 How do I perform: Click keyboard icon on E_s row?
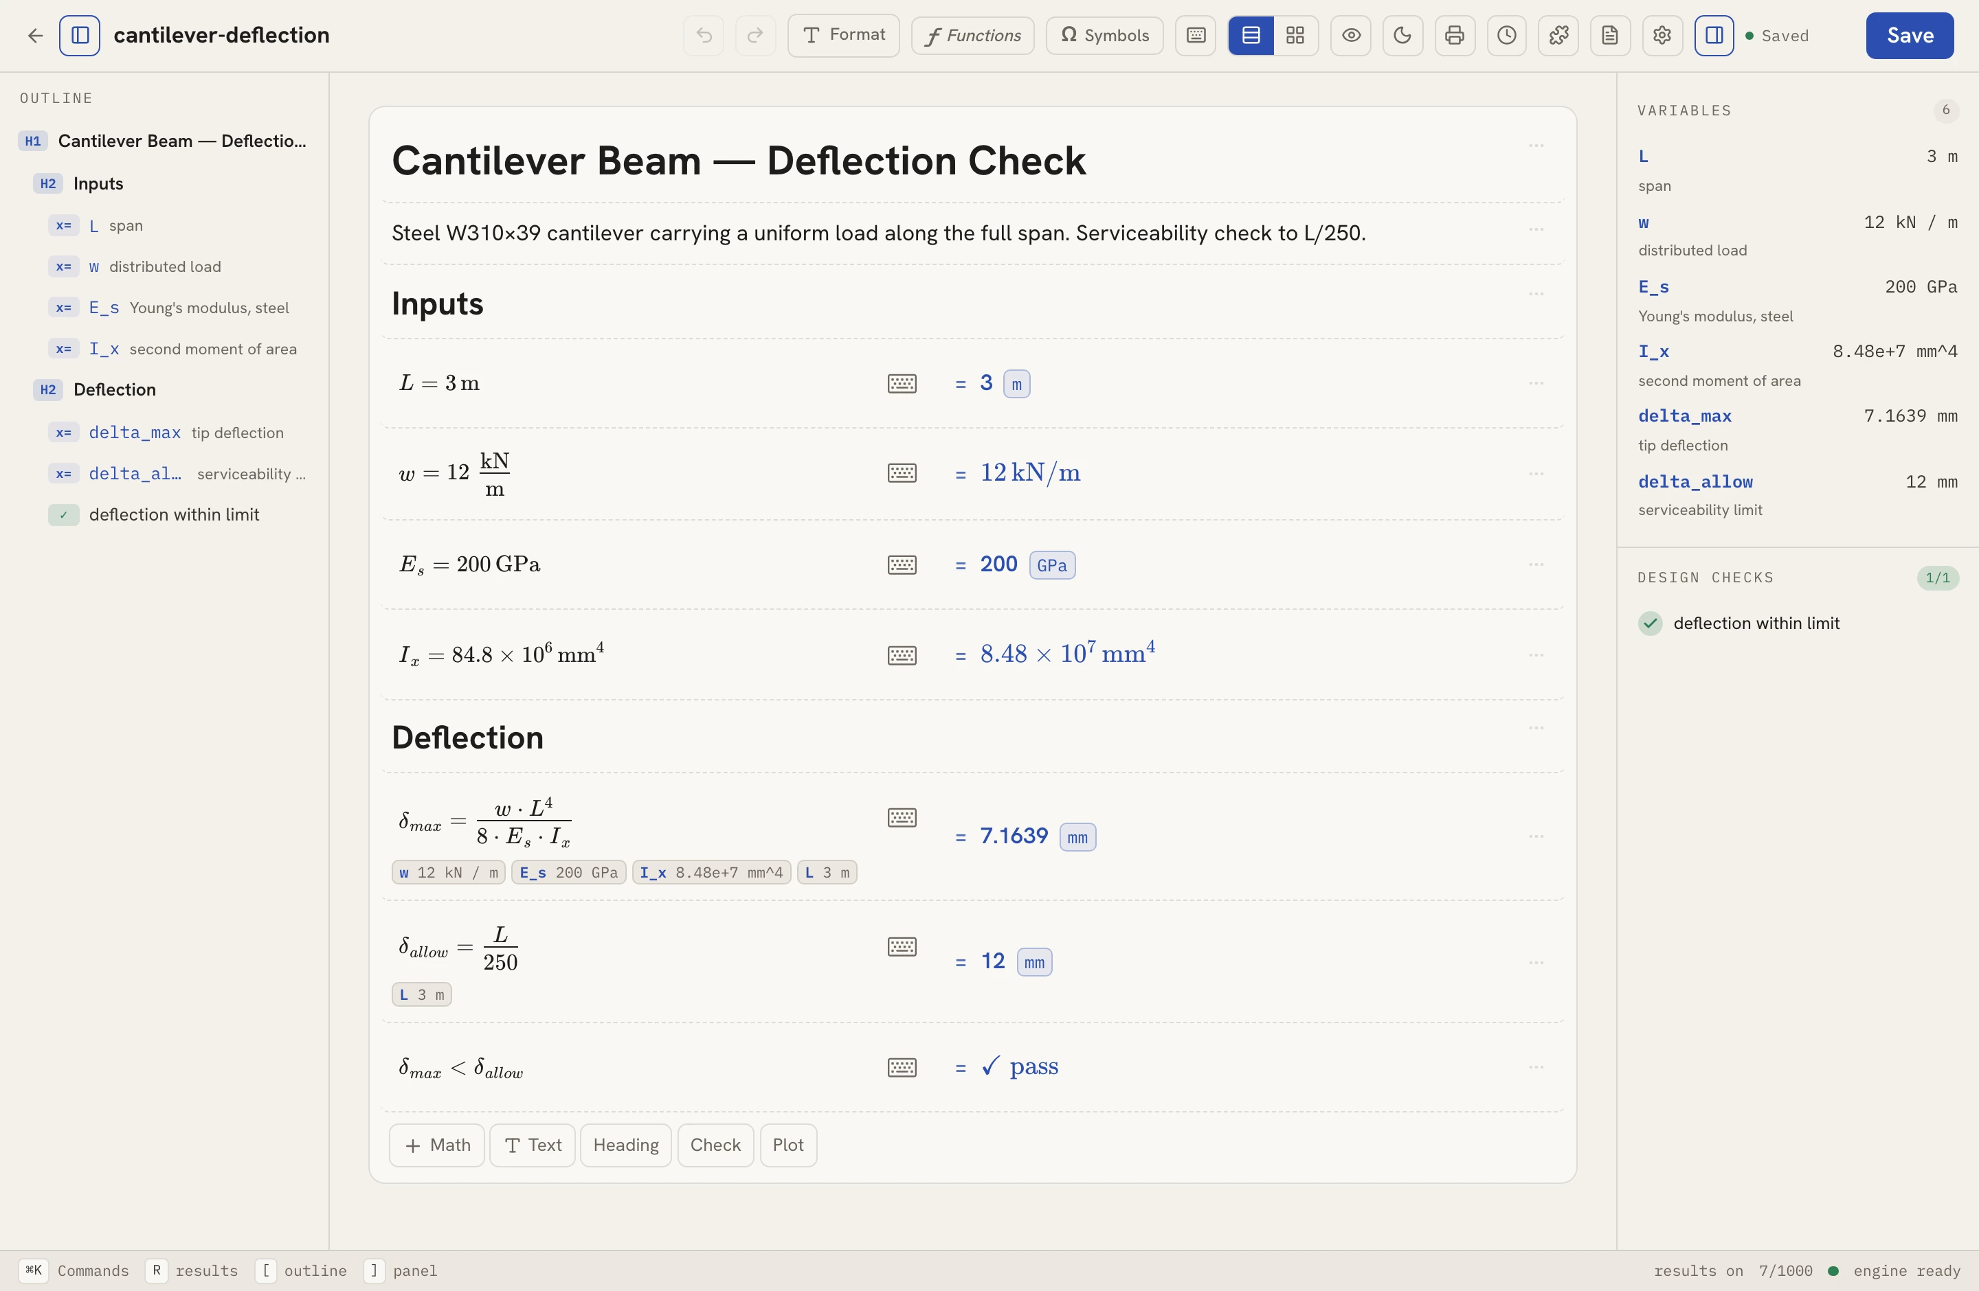click(902, 565)
